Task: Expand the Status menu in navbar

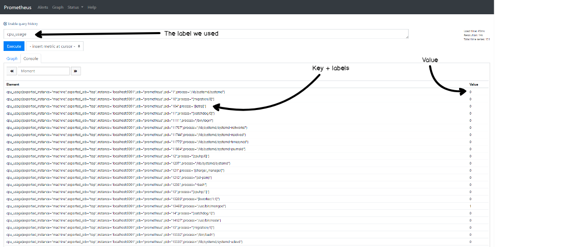Action: pyautogui.click(x=75, y=7)
